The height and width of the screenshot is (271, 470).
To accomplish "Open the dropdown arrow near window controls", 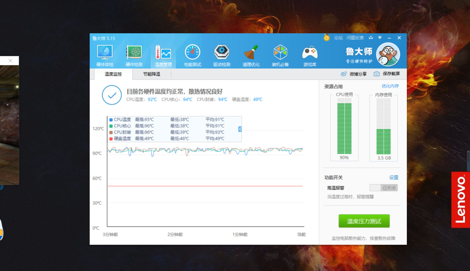I will [380, 37].
